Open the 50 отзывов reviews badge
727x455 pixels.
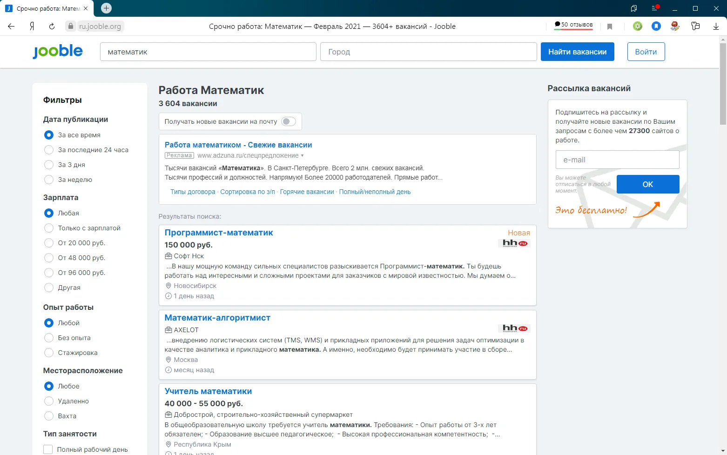573,25
